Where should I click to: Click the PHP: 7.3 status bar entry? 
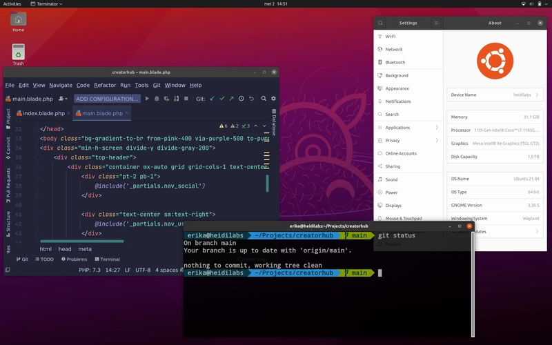[x=90, y=270]
